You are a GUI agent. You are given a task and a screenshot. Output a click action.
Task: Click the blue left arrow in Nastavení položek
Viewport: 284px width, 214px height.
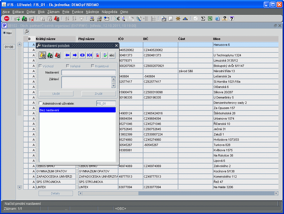click(67, 55)
